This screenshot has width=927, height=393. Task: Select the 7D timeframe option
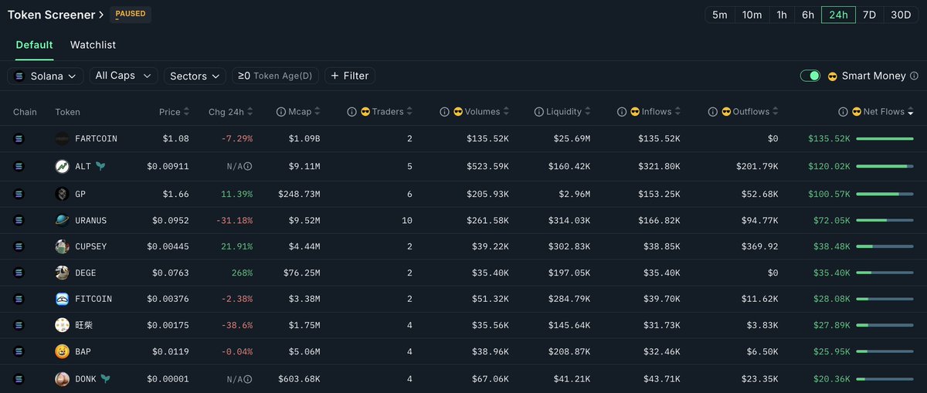point(869,15)
